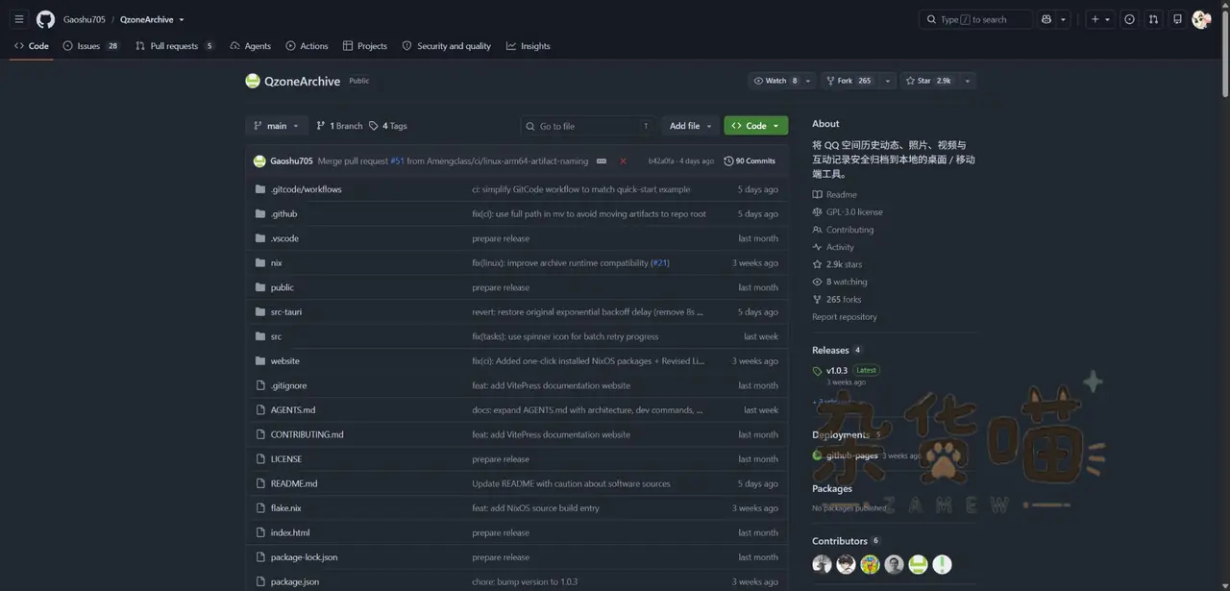Switch to the Actions tab
The image size is (1230, 591).
307,46
